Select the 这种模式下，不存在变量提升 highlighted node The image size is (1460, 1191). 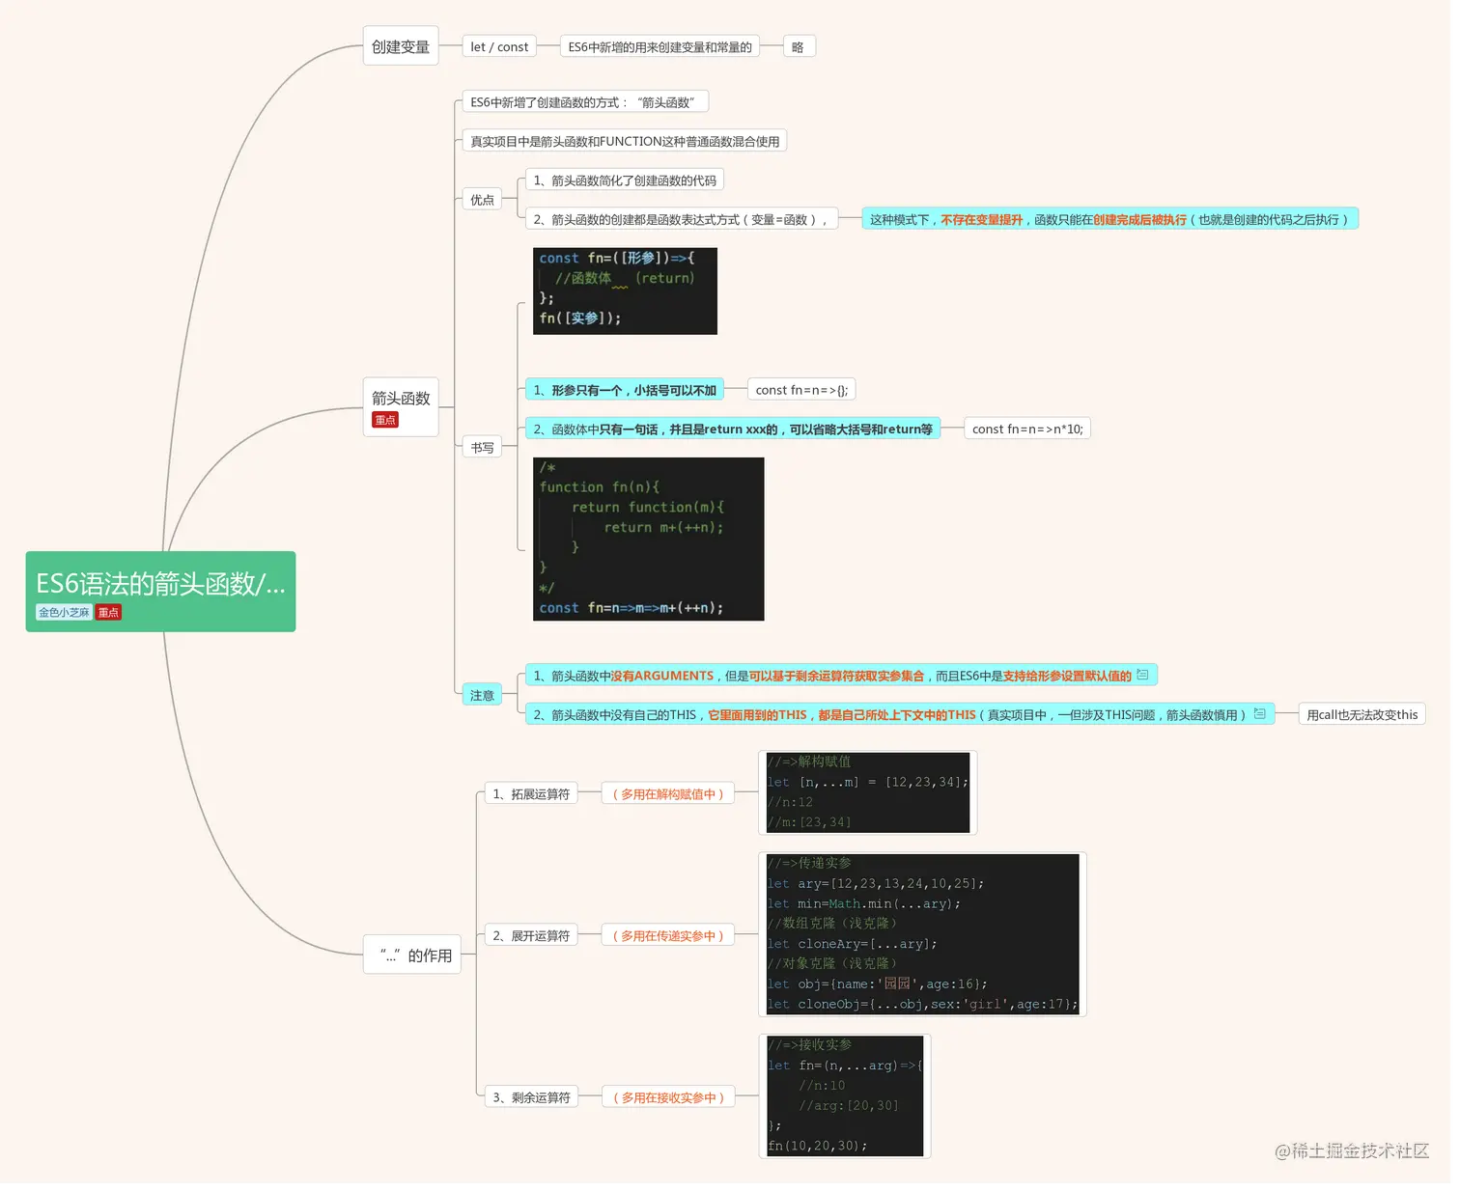click(x=1110, y=219)
